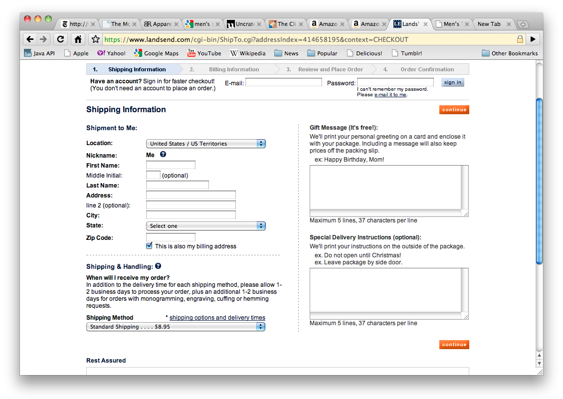Click into the Middle Initial field
This screenshot has width=563, height=399.
(x=153, y=175)
